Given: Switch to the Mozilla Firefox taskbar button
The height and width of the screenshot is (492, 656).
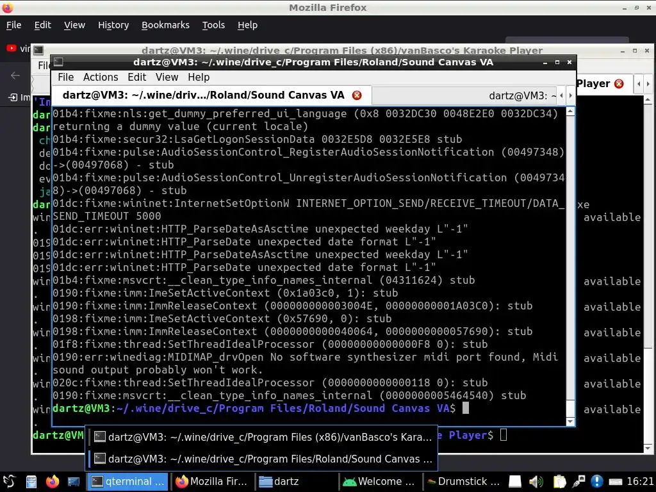Looking at the screenshot, I should click(x=211, y=482).
